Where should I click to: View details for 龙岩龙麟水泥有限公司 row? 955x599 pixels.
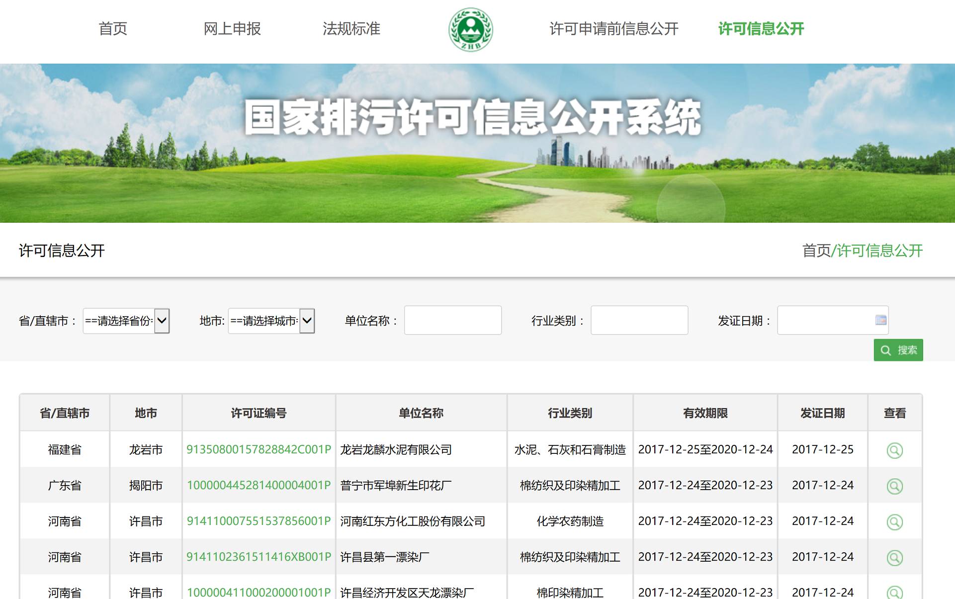(894, 450)
